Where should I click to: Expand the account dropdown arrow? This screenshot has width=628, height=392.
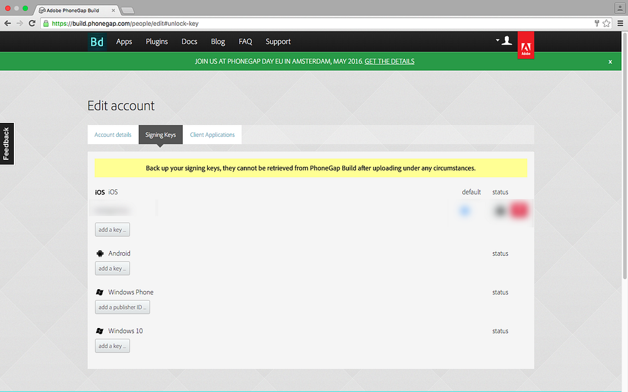(x=497, y=40)
